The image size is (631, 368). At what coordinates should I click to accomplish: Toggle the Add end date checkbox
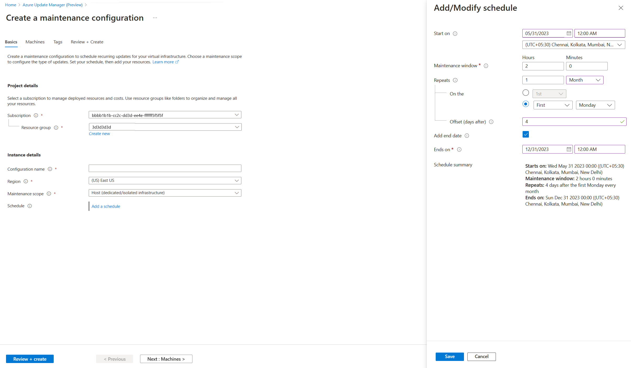click(526, 134)
